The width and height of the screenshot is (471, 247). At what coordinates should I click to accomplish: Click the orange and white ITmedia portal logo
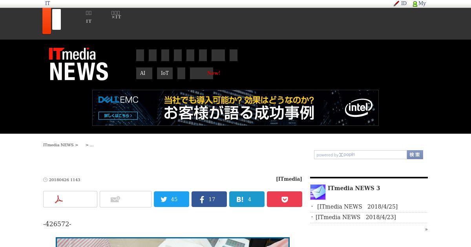tap(52, 21)
